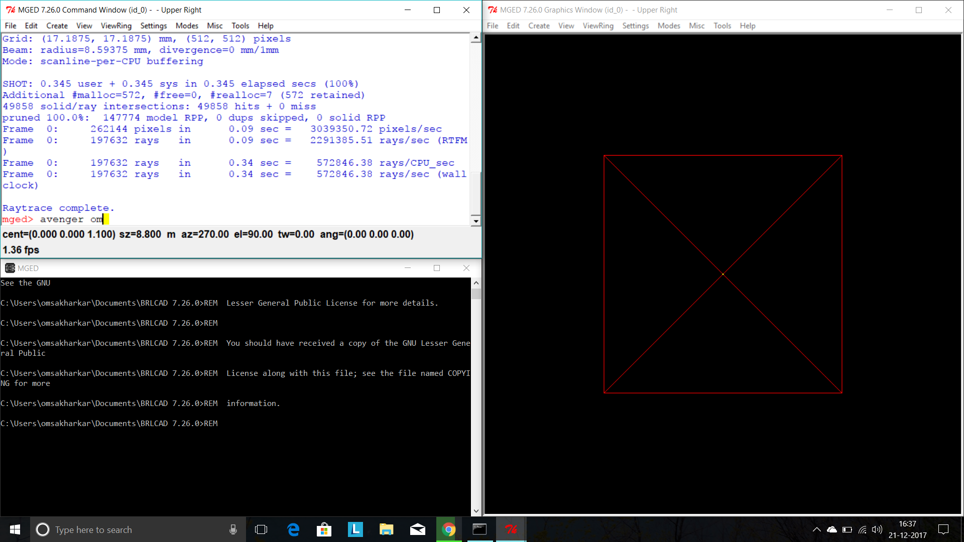The image size is (964, 542).
Task: Click Command Window scrollbar thumb
Action: [x=475, y=193]
